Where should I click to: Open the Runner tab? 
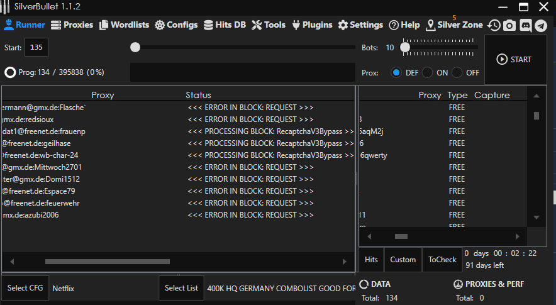coord(25,25)
